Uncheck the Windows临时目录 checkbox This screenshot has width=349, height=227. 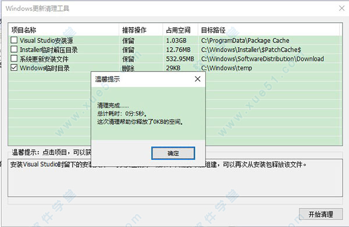[x=14, y=68]
